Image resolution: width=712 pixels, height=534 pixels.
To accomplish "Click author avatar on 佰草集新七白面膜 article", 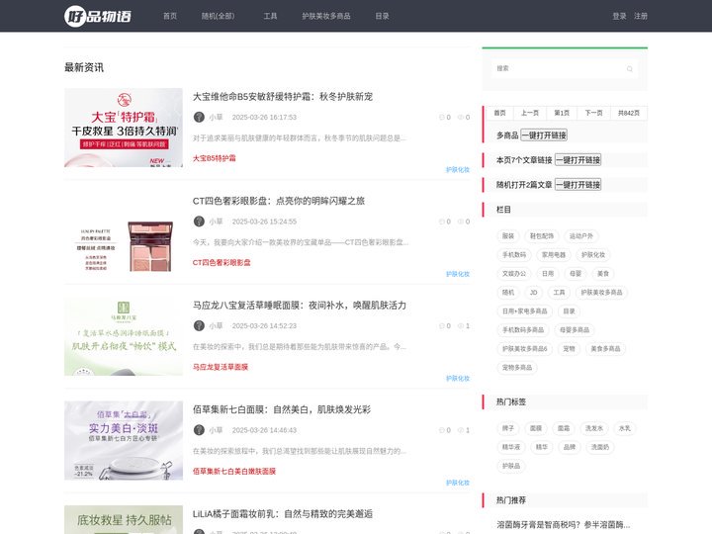I will click(199, 430).
